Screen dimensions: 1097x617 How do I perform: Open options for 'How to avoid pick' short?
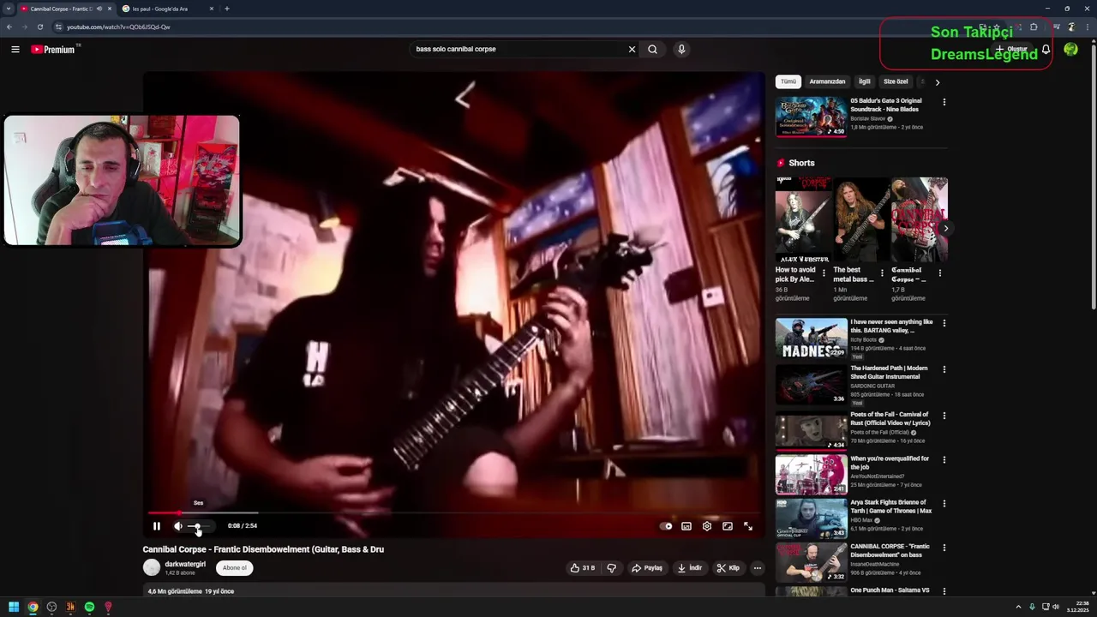824,273
